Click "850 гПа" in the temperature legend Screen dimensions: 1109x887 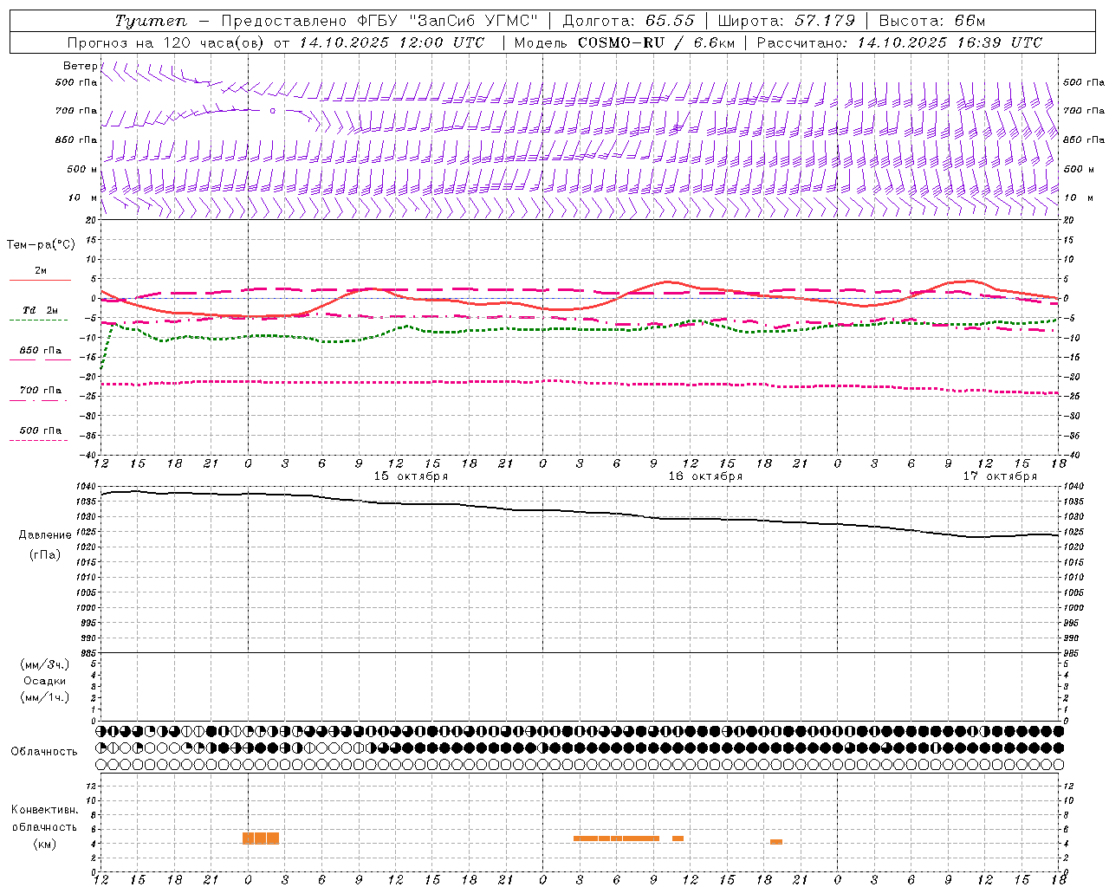pos(41,351)
